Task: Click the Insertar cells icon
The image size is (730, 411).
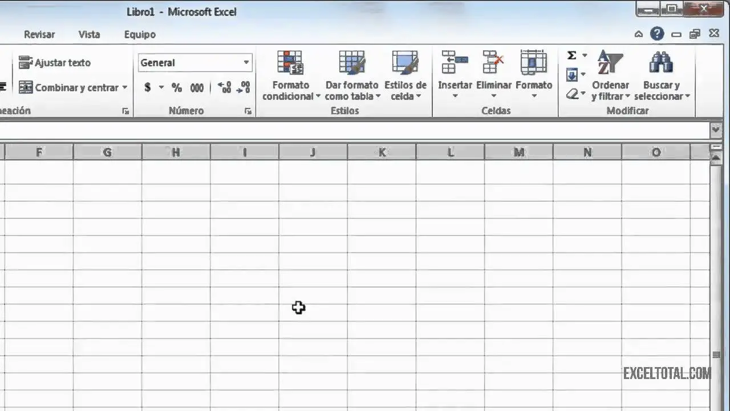Action: tap(455, 62)
